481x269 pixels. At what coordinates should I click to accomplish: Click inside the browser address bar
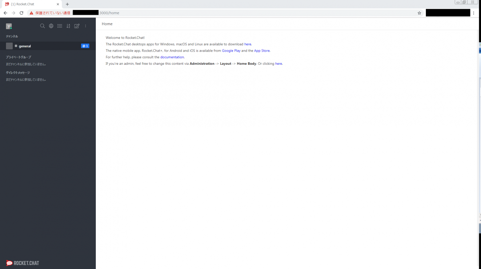tap(188, 13)
